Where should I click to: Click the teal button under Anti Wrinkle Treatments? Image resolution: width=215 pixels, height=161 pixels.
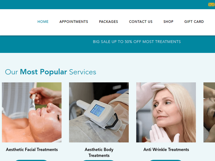click(166, 160)
